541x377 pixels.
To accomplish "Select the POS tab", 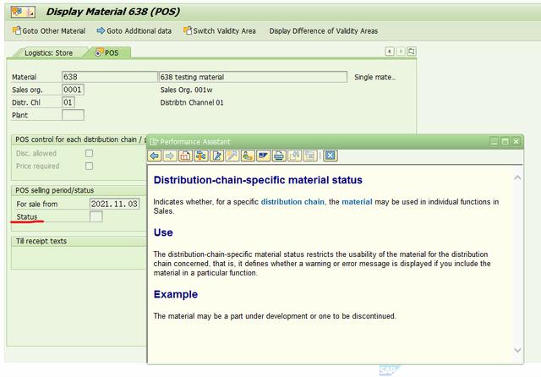I will [x=110, y=52].
